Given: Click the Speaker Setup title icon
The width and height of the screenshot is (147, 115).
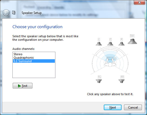Looking at the screenshot, I should [14, 13].
